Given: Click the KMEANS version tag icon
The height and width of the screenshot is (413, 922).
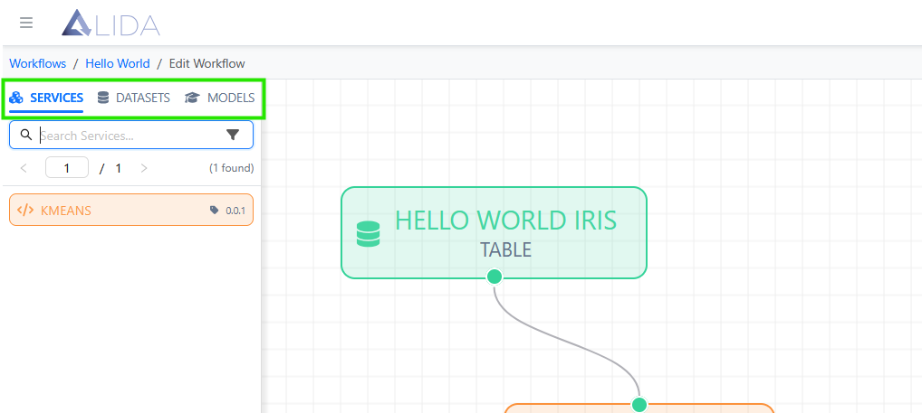Looking at the screenshot, I should click(214, 210).
